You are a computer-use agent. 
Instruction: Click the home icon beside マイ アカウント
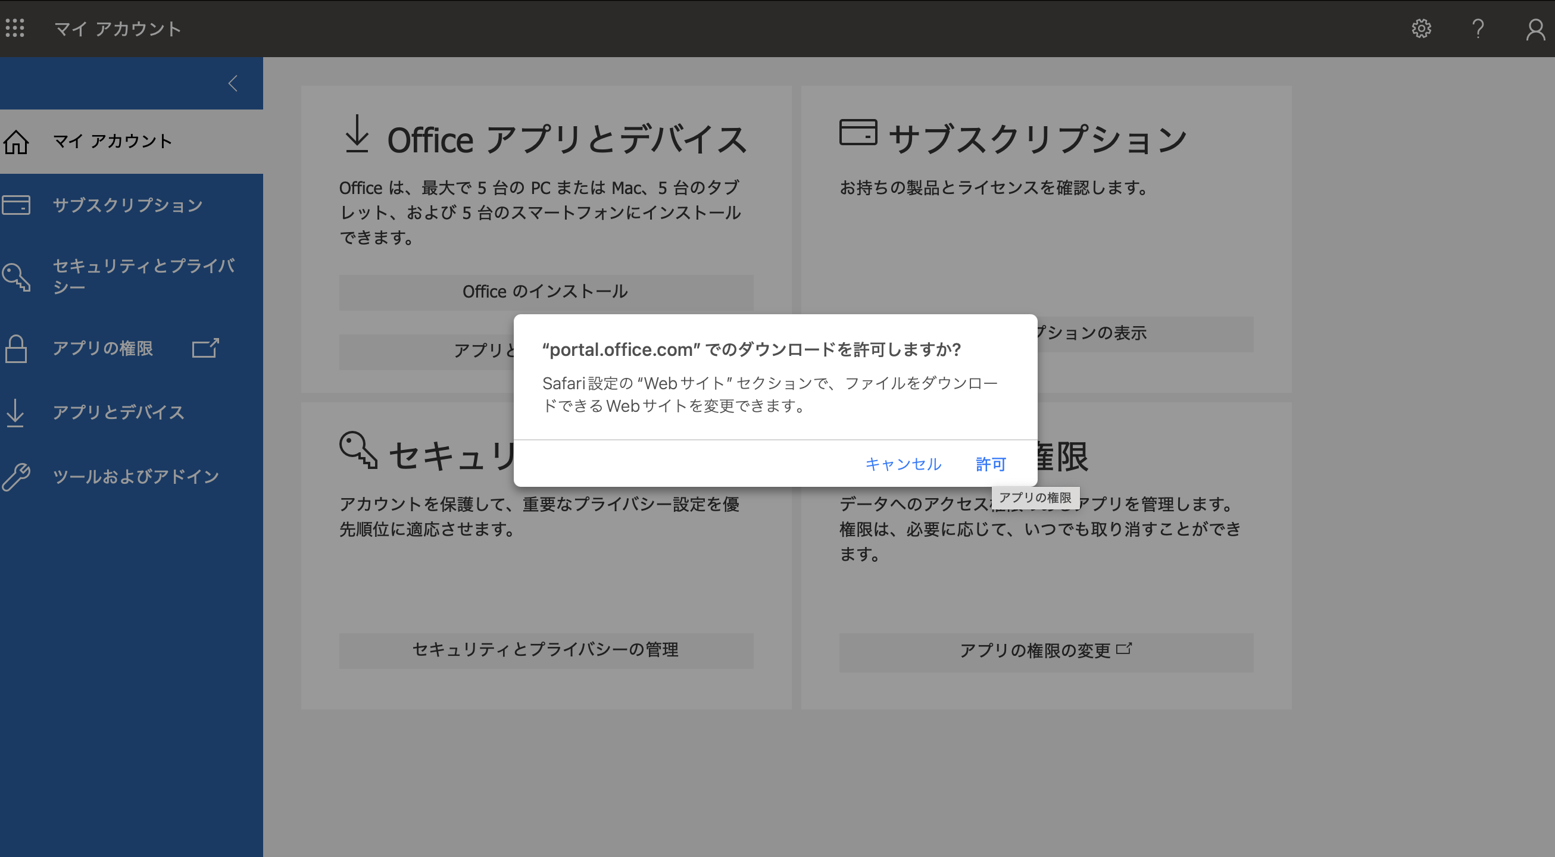pyautogui.click(x=16, y=142)
